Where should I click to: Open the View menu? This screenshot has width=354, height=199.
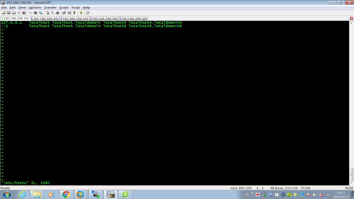point(22,7)
